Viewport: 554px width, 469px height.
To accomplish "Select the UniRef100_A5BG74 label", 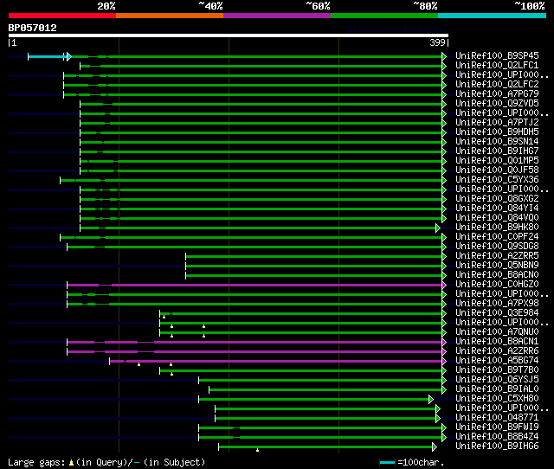I will point(497,361).
